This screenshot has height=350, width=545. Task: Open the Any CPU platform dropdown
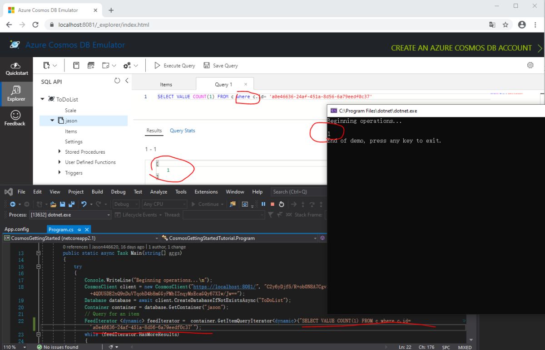(x=164, y=204)
